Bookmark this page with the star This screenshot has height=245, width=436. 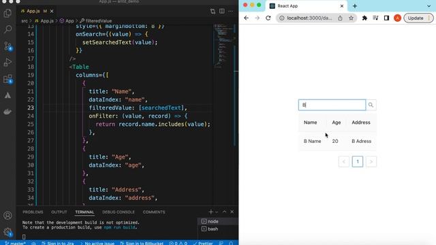(352, 18)
